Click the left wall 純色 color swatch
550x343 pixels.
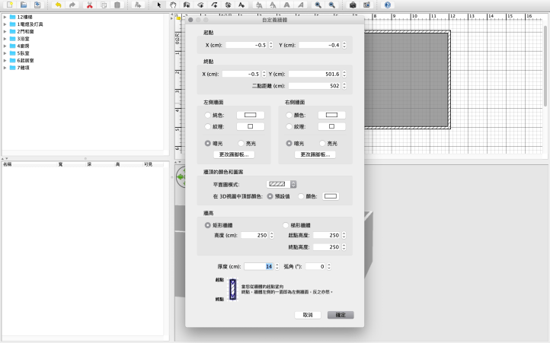[250, 115]
